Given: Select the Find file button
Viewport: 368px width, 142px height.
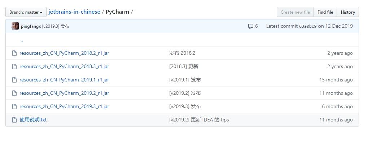Looking at the screenshot, I should coord(325,12).
